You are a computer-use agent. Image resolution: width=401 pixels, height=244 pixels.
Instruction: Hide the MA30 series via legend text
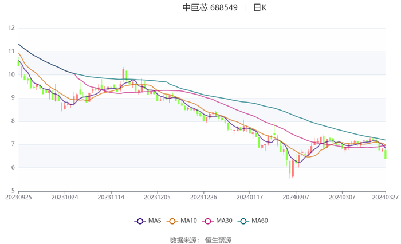coord(223,221)
